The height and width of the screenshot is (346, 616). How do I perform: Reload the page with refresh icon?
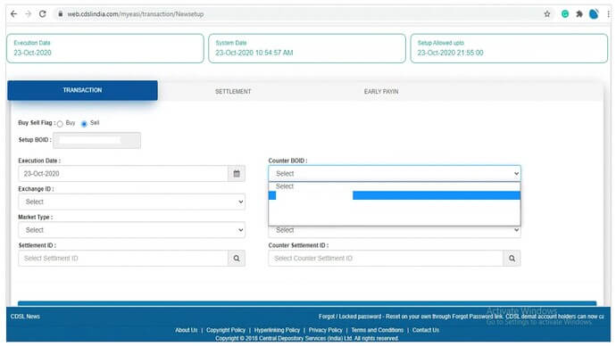[x=43, y=14]
